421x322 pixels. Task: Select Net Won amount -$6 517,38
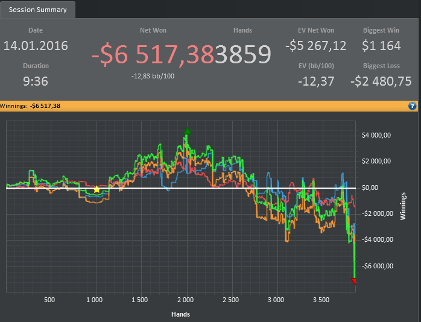[x=153, y=54]
